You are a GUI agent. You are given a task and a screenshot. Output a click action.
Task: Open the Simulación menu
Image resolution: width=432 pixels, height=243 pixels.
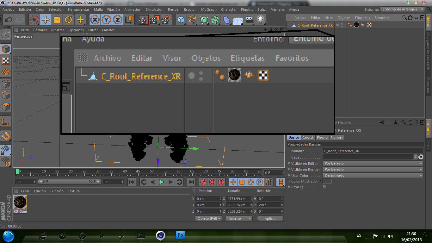[155, 9]
